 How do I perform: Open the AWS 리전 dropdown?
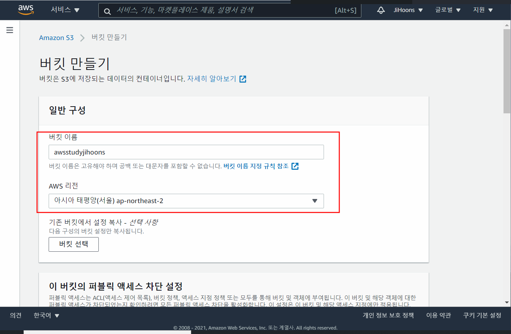[186, 201]
